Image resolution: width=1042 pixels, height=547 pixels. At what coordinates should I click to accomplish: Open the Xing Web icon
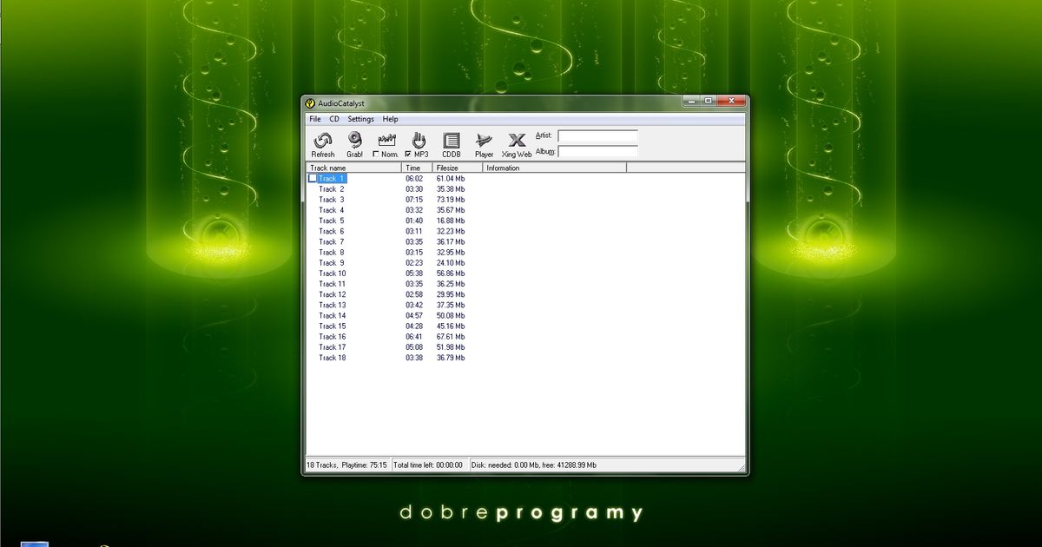coord(517,141)
